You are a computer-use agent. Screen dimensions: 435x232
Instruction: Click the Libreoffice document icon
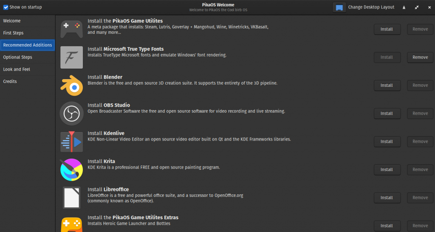tap(71, 198)
